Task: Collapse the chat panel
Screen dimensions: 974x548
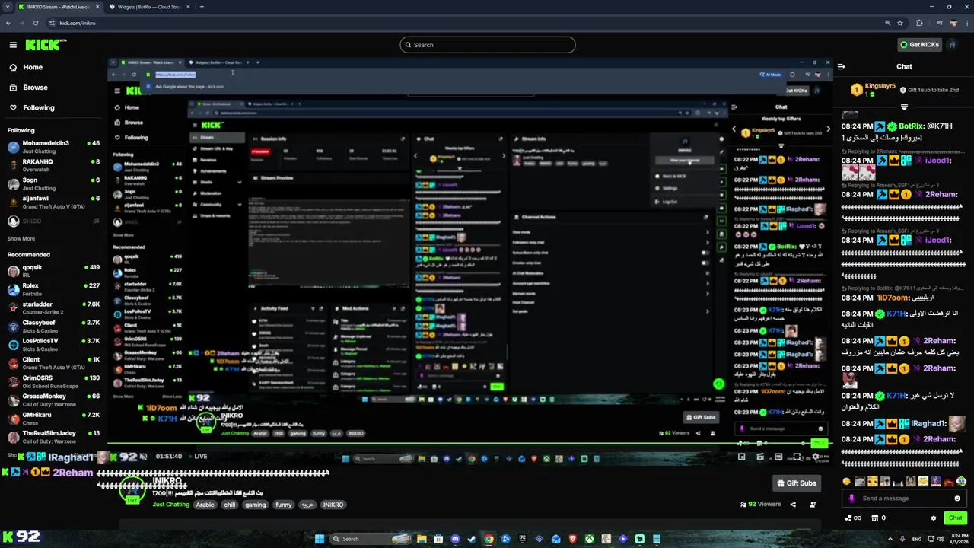Action: (x=841, y=66)
